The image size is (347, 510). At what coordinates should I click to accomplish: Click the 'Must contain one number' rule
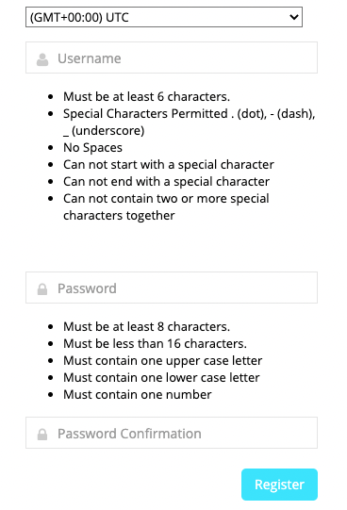pos(138,395)
